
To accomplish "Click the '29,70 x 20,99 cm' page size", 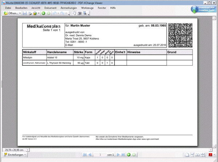I will [x=14, y=150].
